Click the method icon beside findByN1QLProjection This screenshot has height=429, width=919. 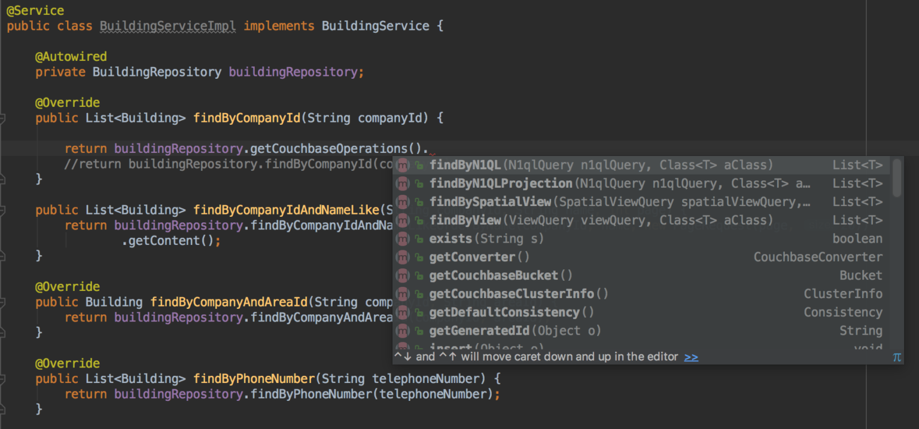pos(403,183)
